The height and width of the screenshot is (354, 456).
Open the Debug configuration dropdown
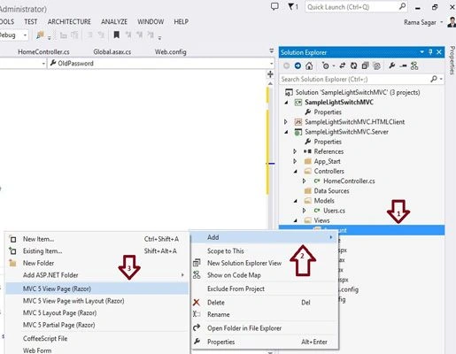26,35
